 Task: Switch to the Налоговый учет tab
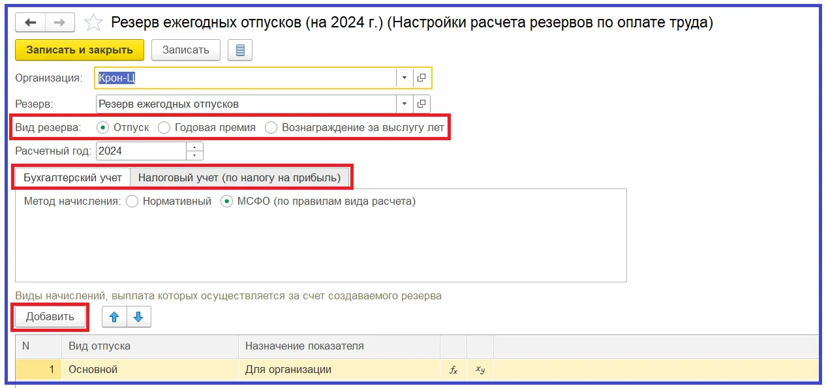239,177
